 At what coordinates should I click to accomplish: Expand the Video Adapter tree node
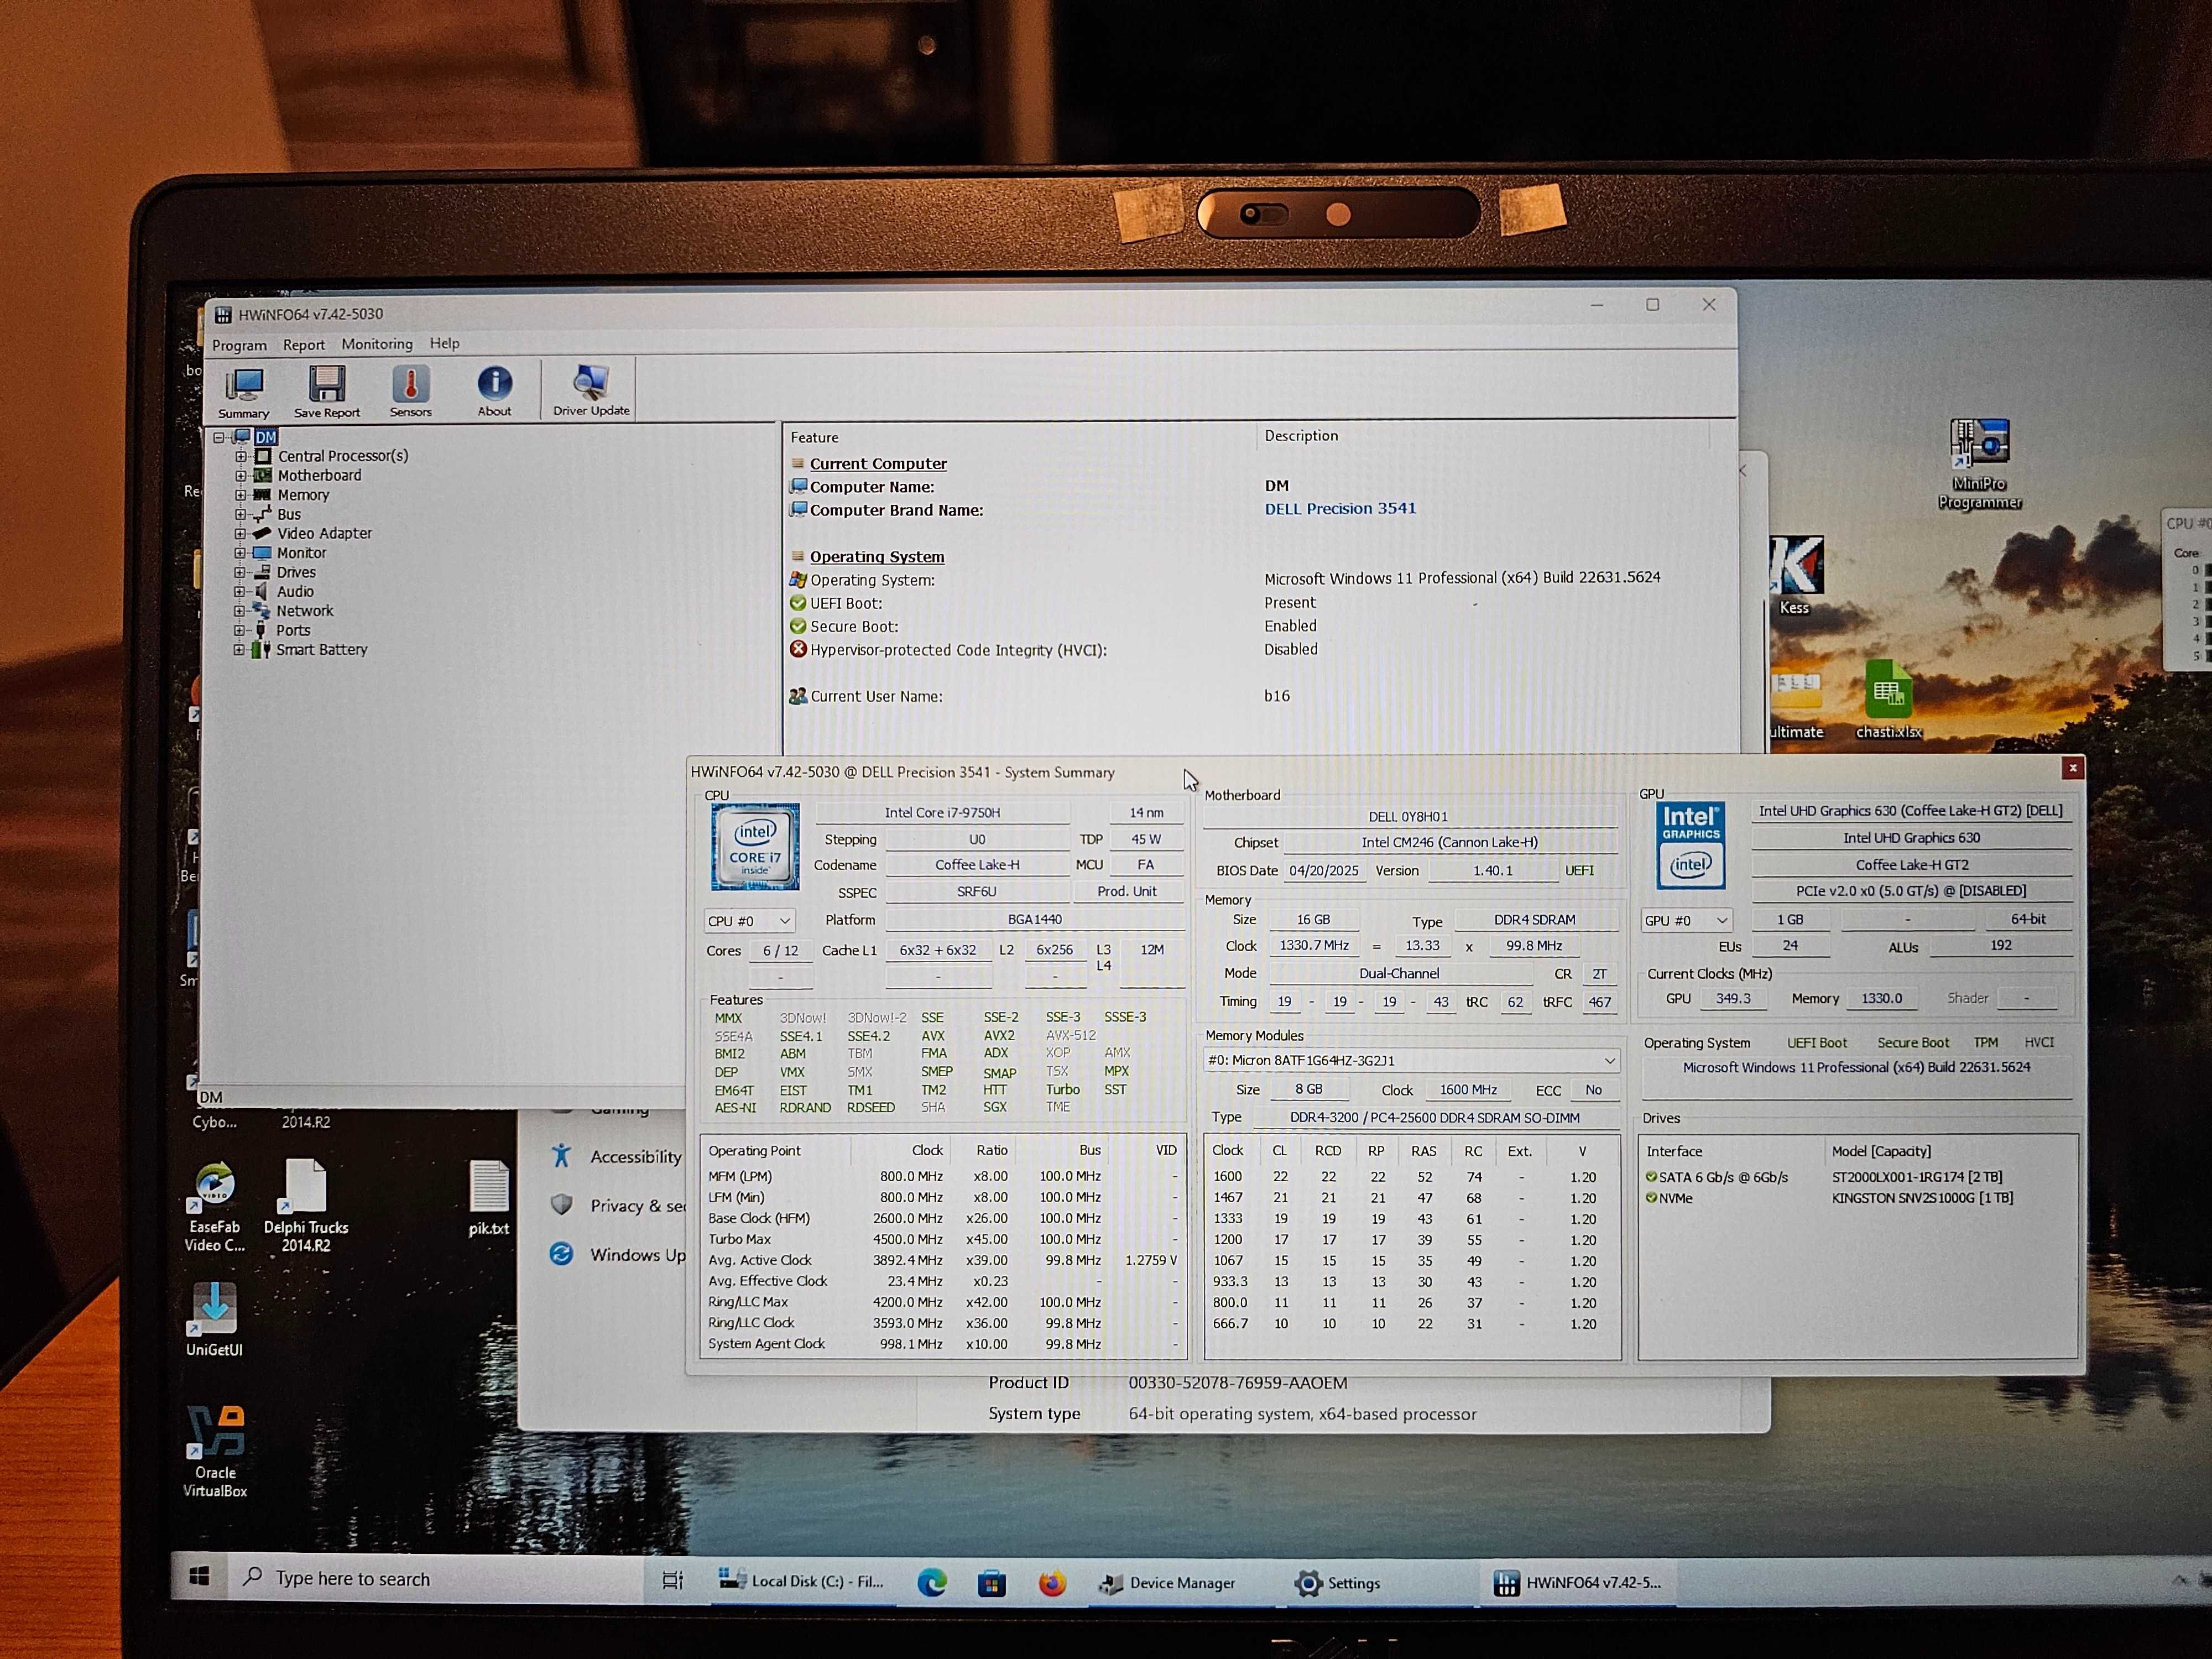[240, 533]
